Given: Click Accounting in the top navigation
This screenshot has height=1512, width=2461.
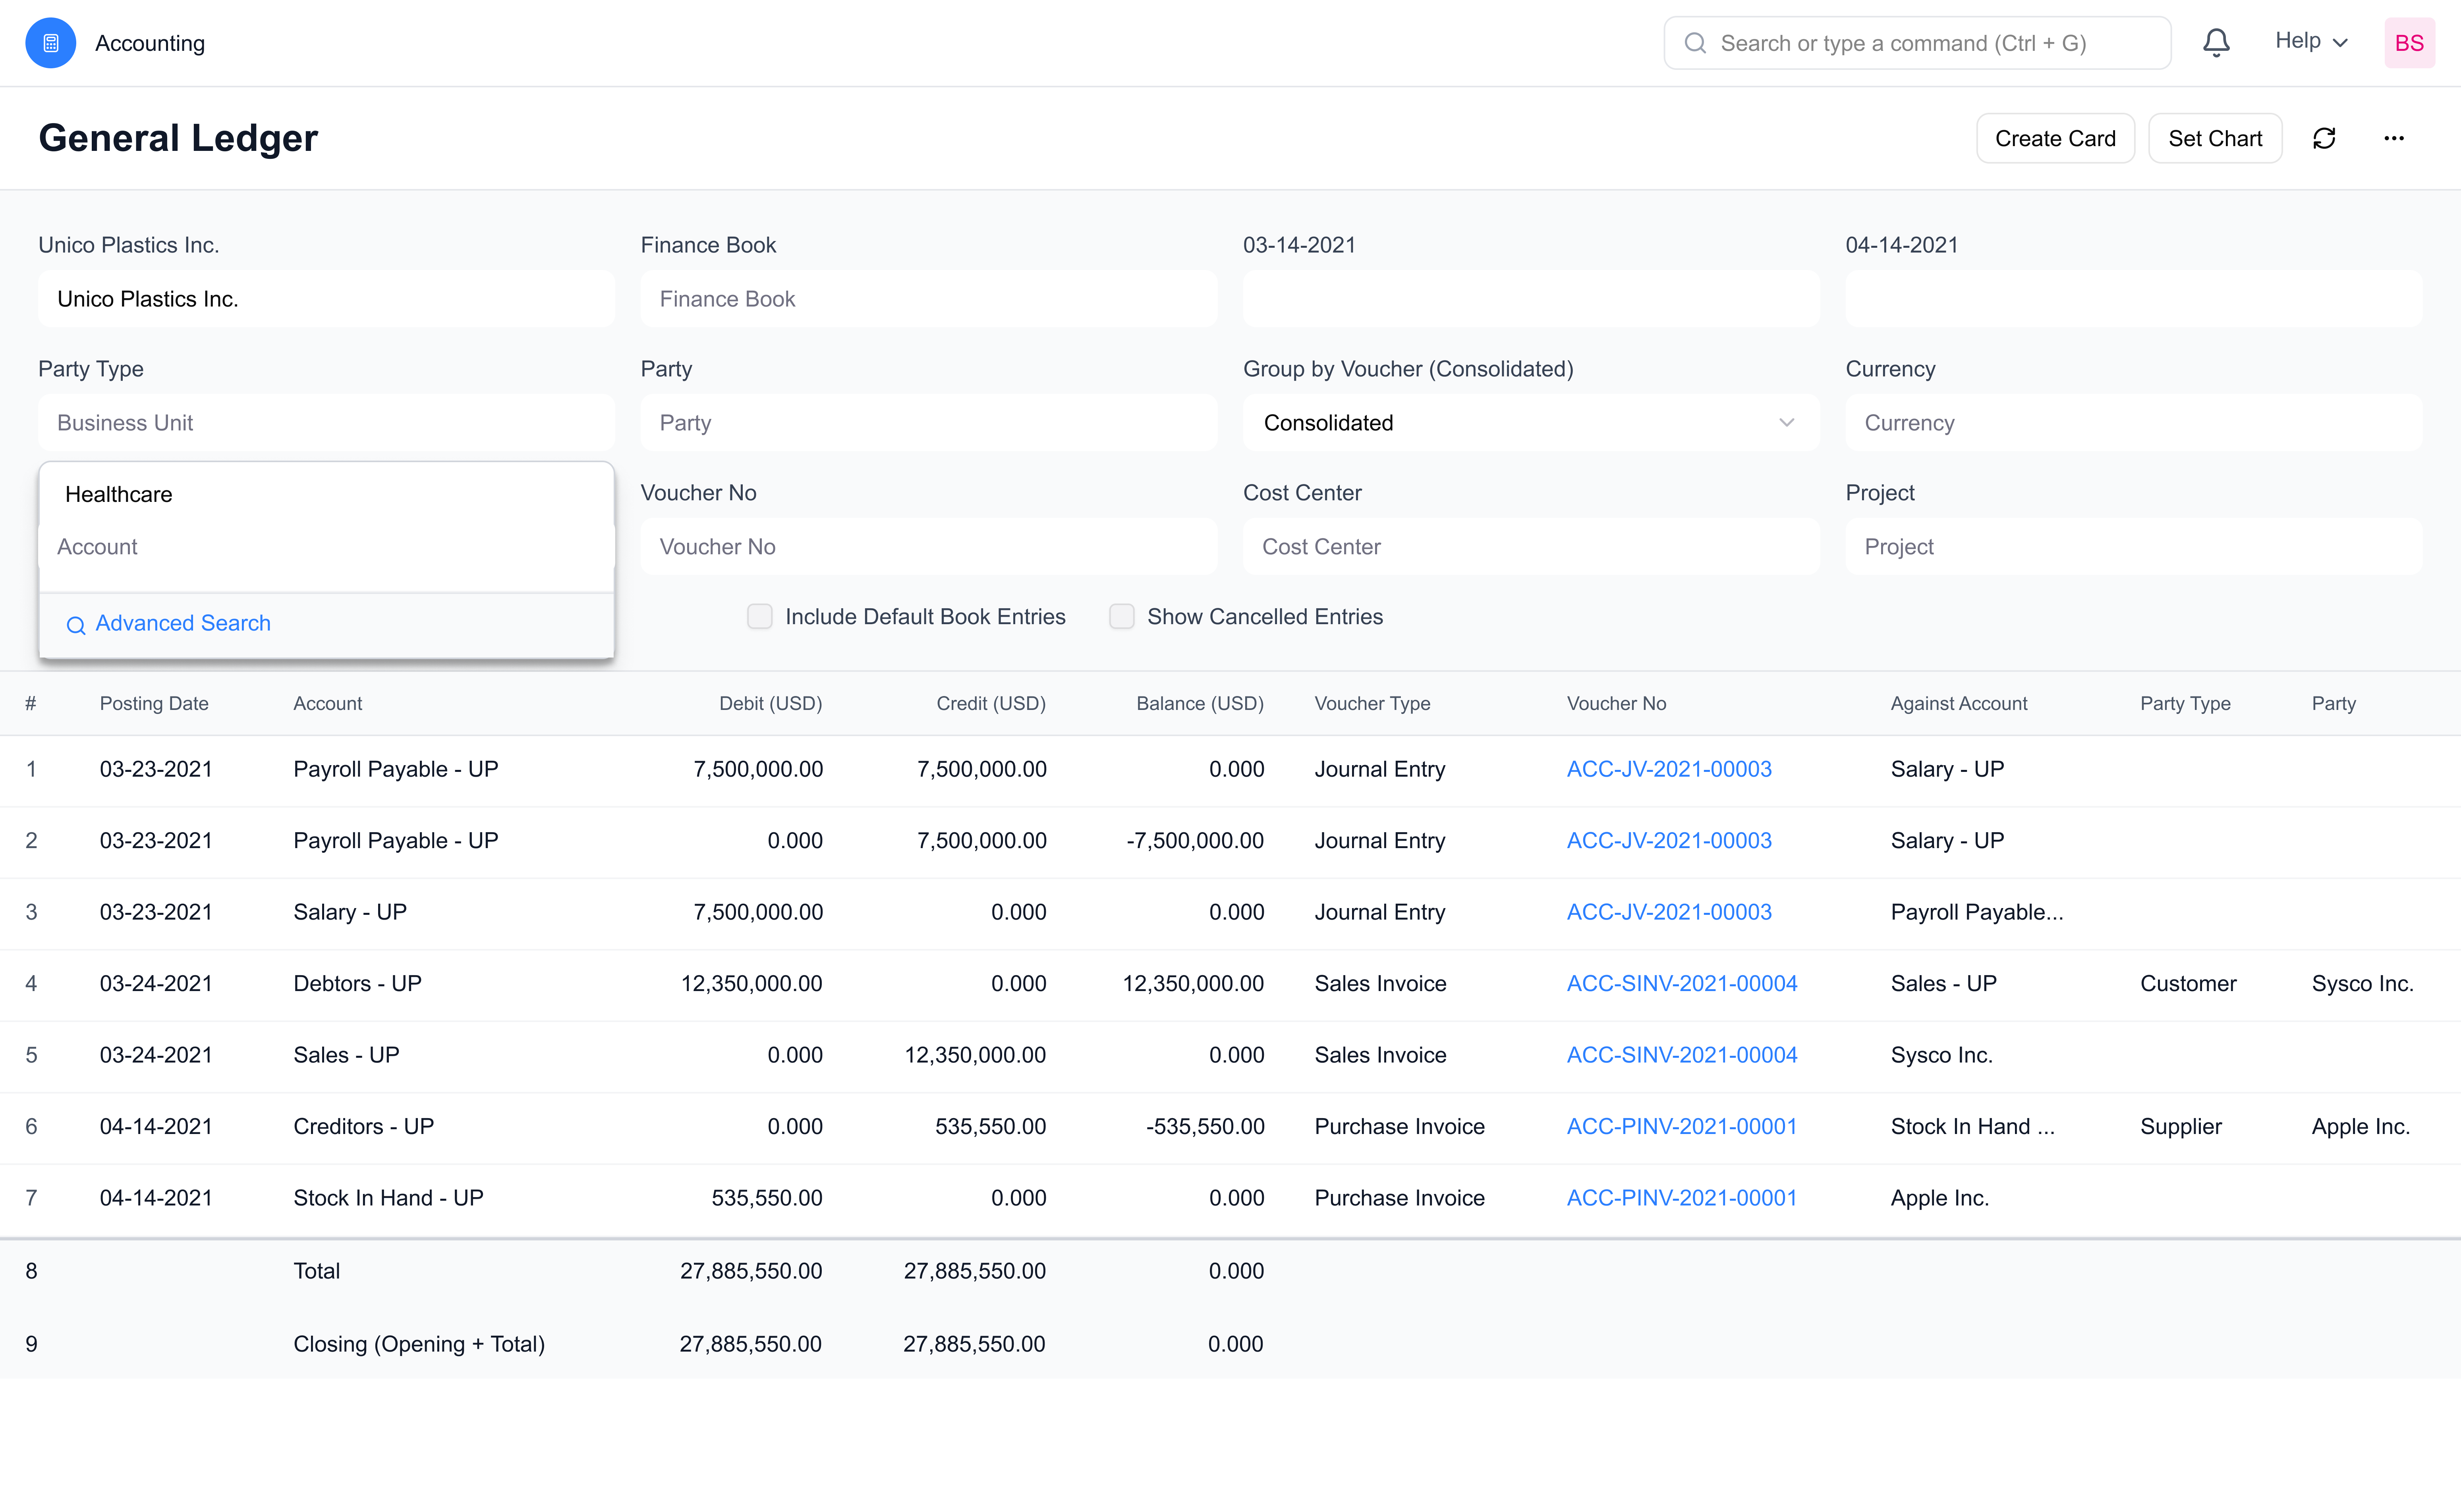Looking at the screenshot, I should tap(150, 43).
